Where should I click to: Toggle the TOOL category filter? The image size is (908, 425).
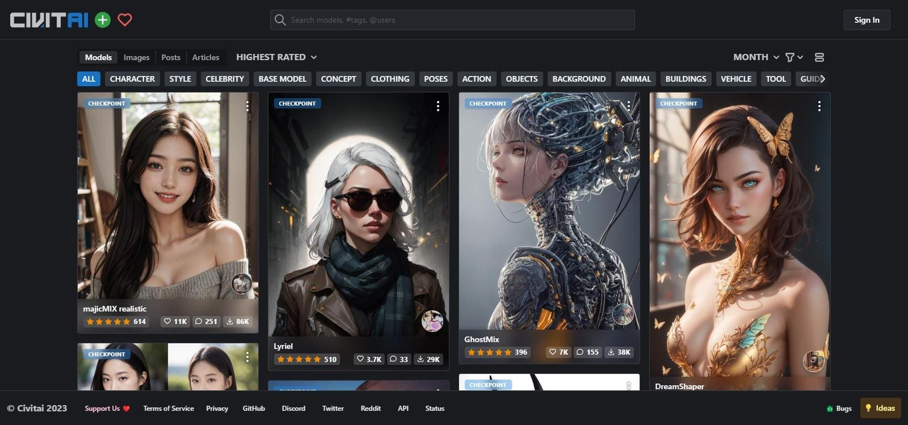(x=776, y=79)
